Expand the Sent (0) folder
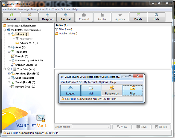The image size is (175, 138). click(x=9, y=47)
